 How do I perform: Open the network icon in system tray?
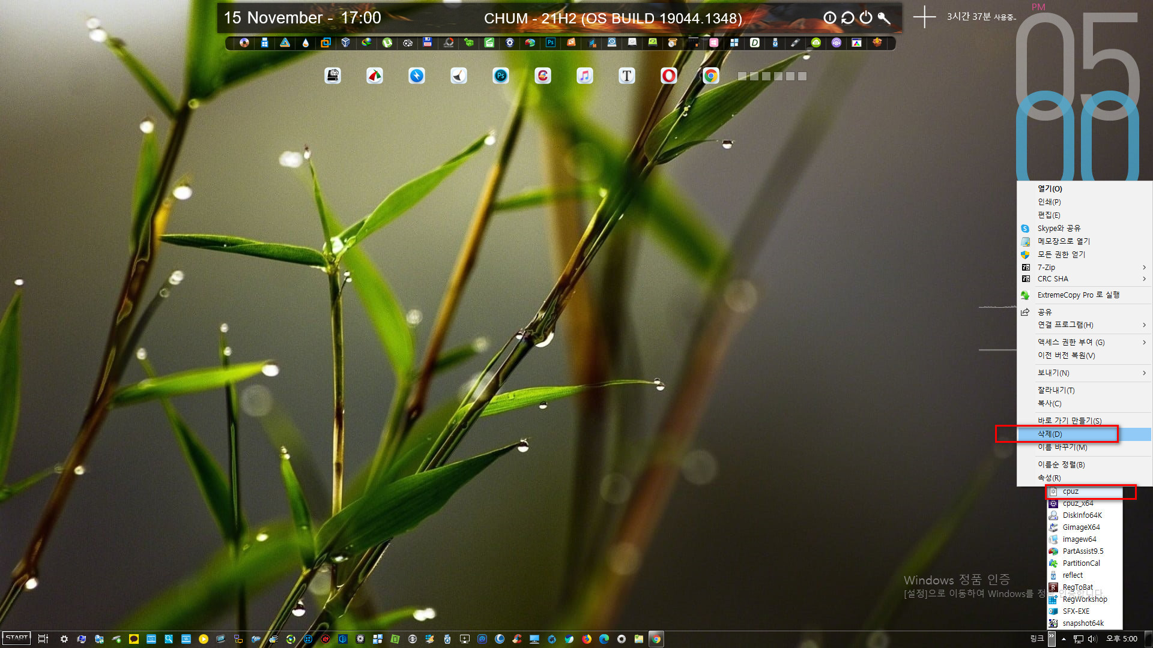(1079, 639)
